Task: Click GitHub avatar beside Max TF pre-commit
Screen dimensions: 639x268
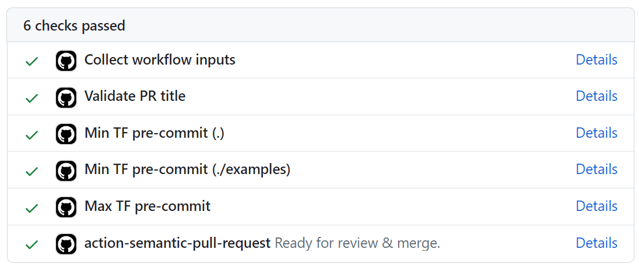Action: (66, 207)
